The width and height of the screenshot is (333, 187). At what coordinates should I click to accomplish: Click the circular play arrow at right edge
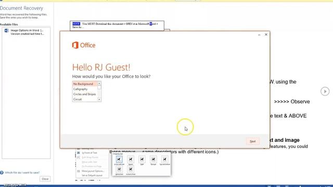[x=325, y=91]
